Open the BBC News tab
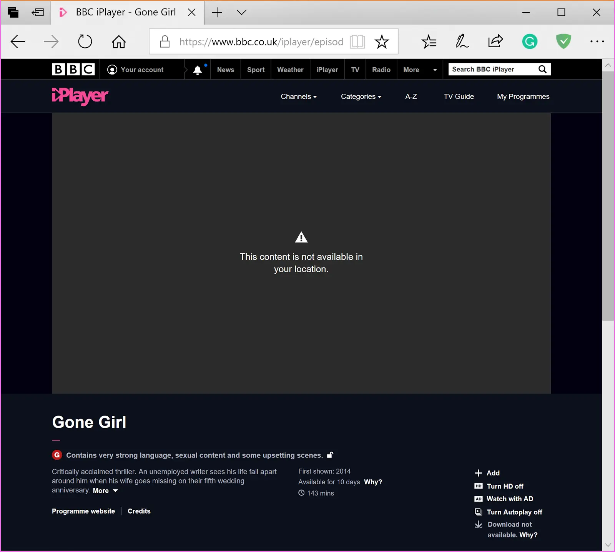 pyautogui.click(x=226, y=70)
